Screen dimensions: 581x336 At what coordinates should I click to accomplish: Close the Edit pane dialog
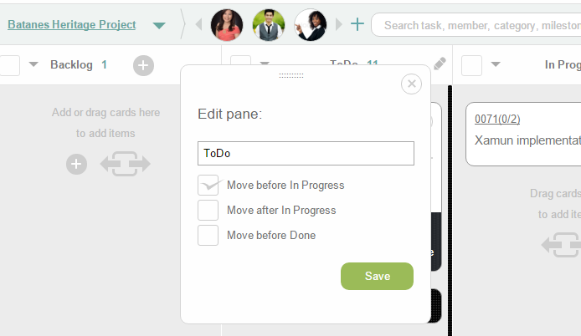(x=411, y=84)
